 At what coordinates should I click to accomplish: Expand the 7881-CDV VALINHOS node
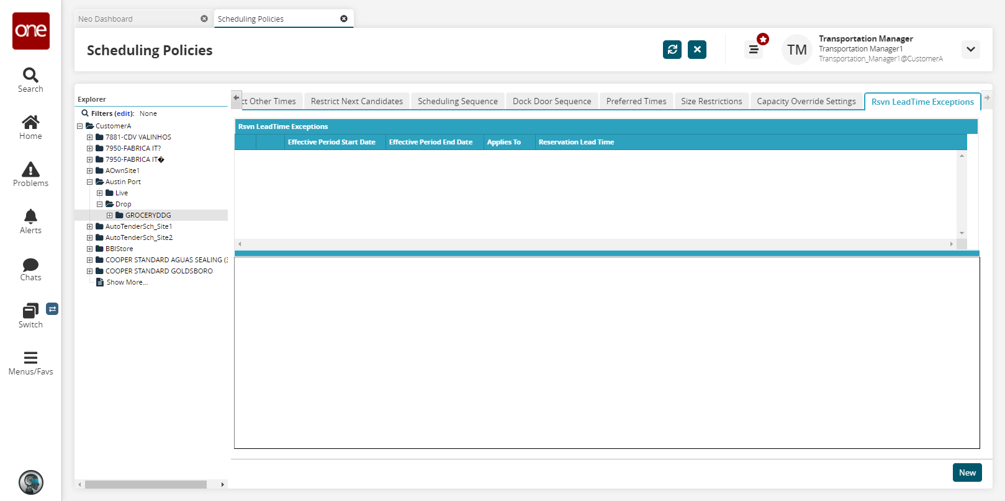coord(89,137)
